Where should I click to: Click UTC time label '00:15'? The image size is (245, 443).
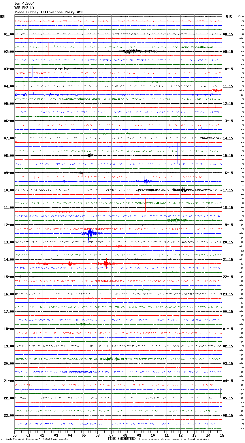point(228,312)
